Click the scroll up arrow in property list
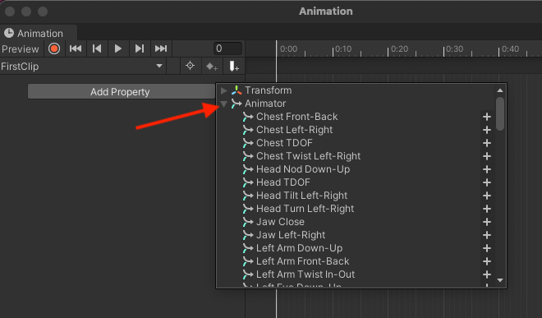The image size is (542, 318). pos(500,90)
